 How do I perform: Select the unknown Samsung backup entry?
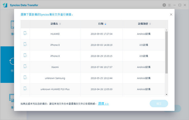click(55, 78)
